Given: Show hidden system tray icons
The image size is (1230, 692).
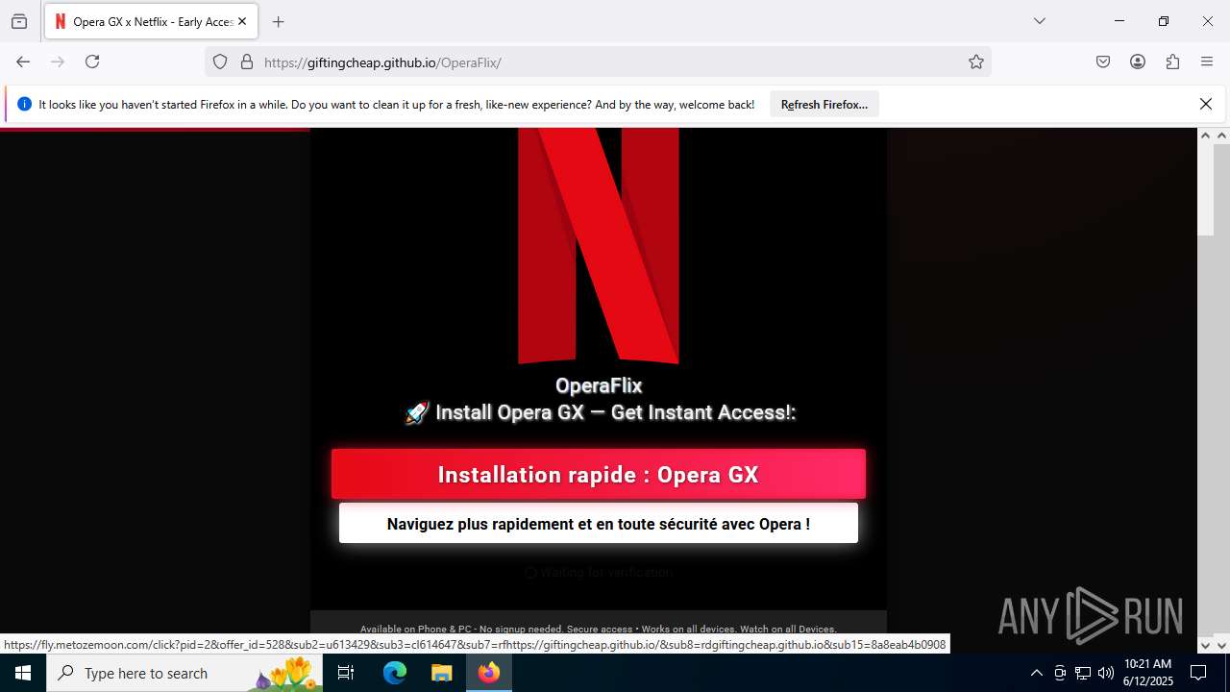Looking at the screenshot, I should 1036,673.
